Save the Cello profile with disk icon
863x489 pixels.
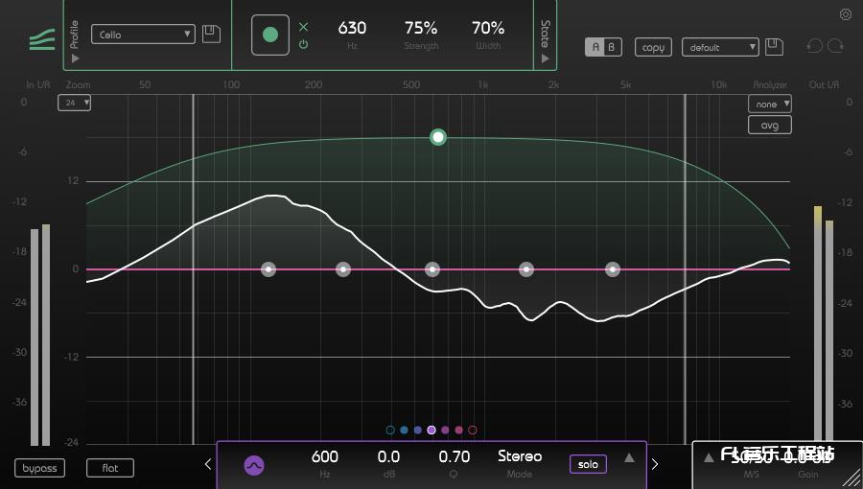pos(211,35)
